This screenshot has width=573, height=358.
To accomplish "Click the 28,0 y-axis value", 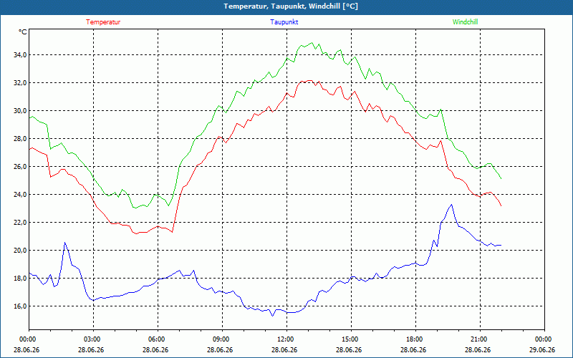I will pos(20,138).
